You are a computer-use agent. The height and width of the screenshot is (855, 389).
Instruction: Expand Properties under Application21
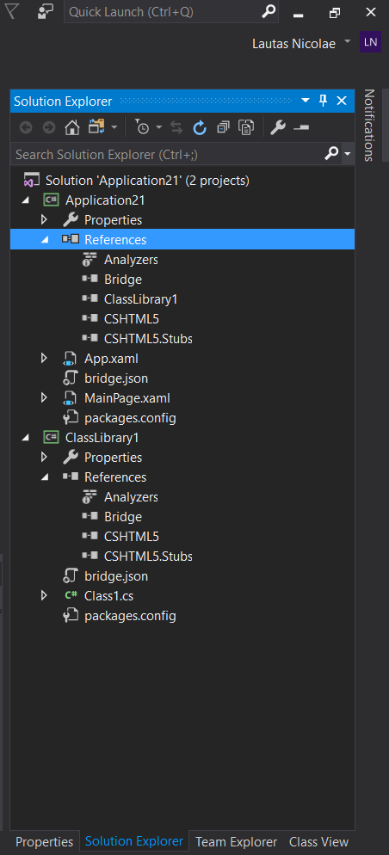click(x=44, y=220)
